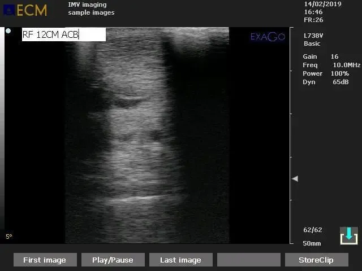Click the Basic preset label

(x=312, y=43)
